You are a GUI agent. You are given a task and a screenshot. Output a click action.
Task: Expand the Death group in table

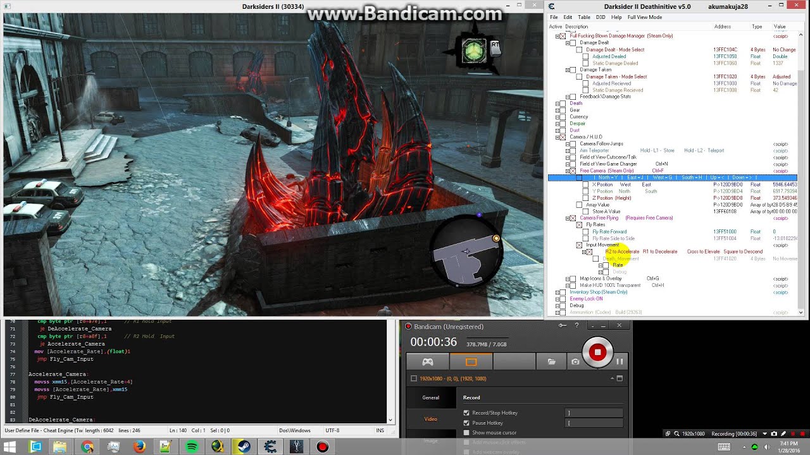(558, 104)
